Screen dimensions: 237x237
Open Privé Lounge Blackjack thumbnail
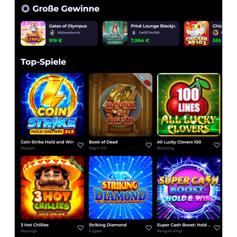pyautogui.click(x=115, y=33)
